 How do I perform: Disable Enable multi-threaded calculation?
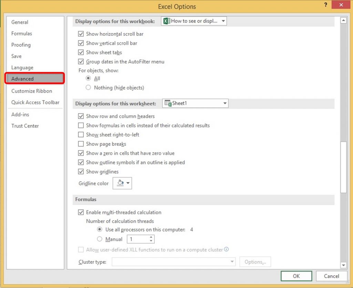pyautogui.click(x=81, y=212)
